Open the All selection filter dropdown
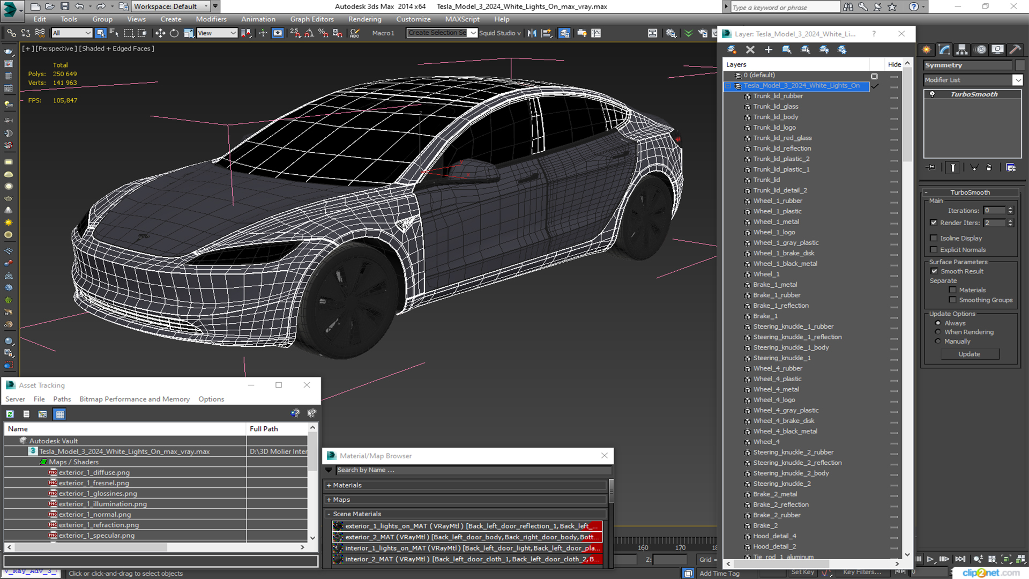Image resolution: width=1029 pixels, height=579 pixels. click(x=72, y=33)
